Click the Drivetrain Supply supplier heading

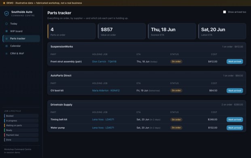61,105
